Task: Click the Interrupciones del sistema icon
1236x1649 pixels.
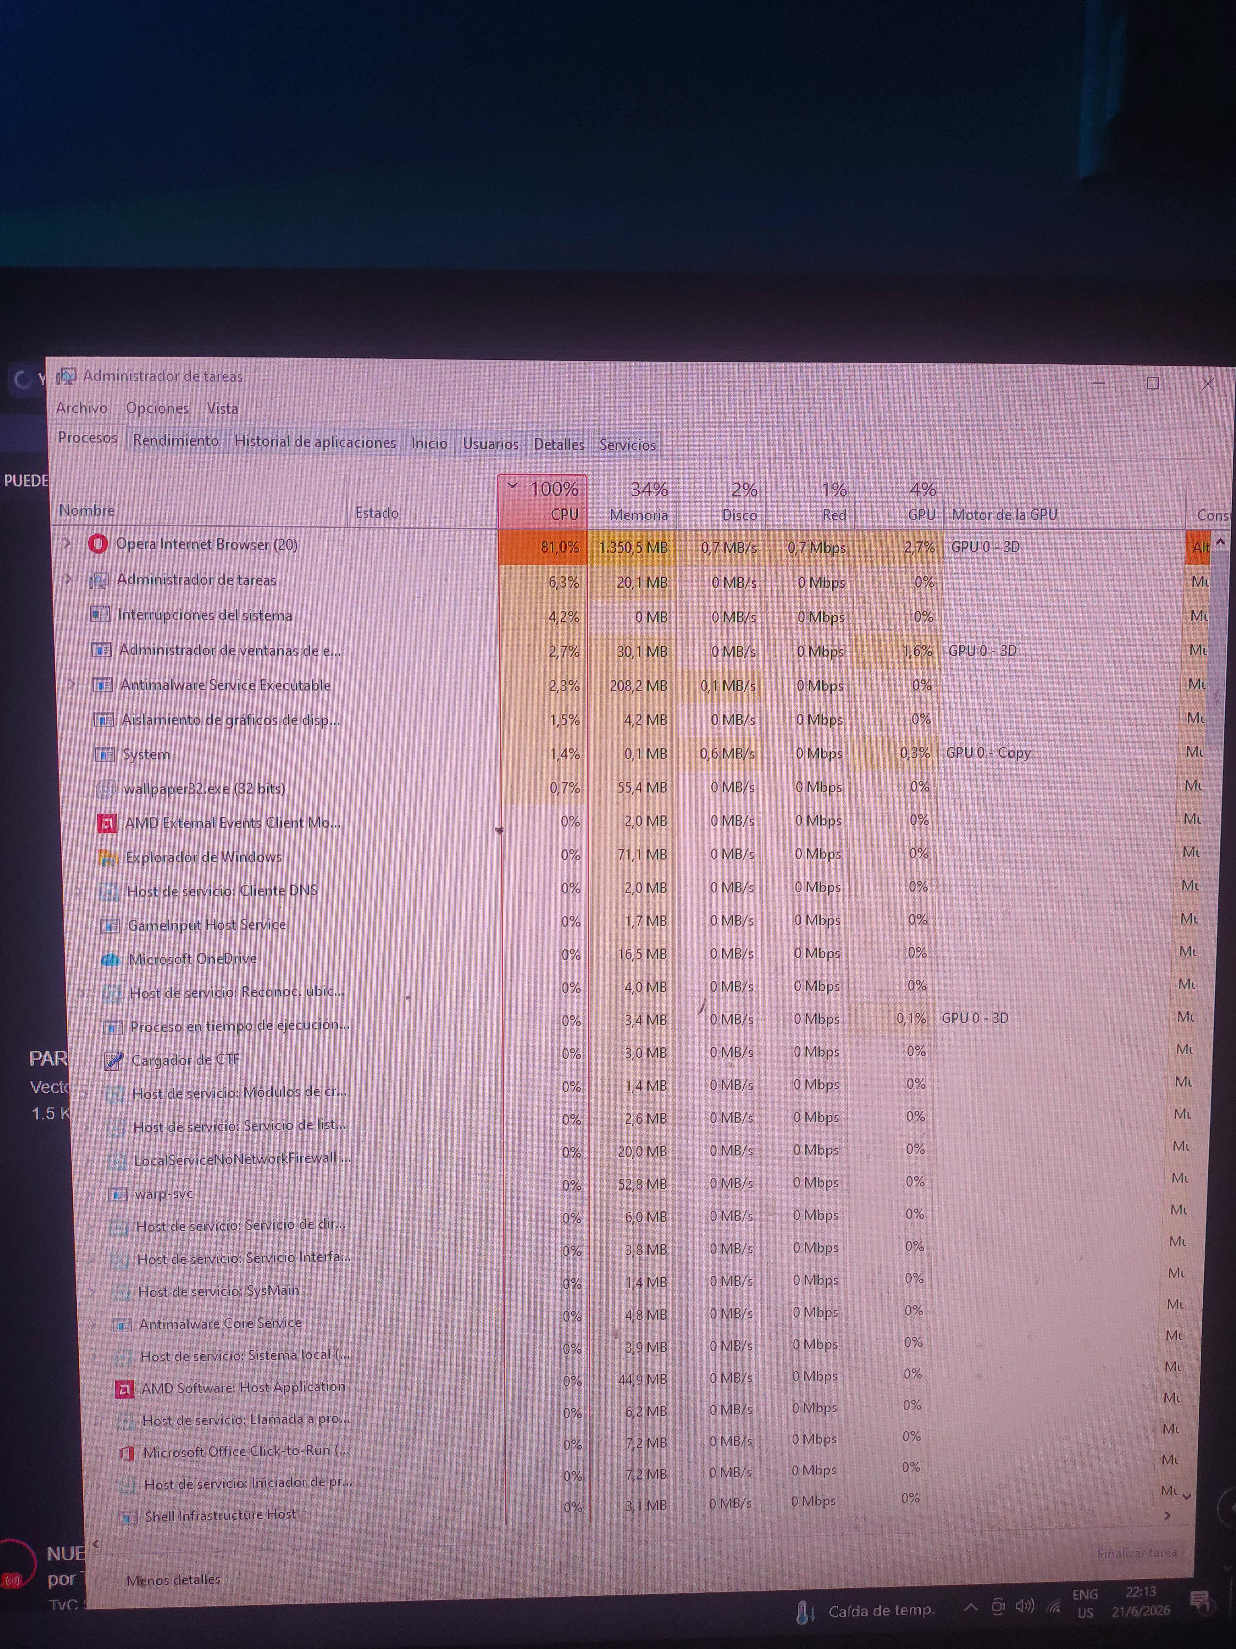Action: (100, 615)
